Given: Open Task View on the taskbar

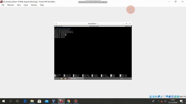Looking at the screenshot, I should (x=17, y=101).
